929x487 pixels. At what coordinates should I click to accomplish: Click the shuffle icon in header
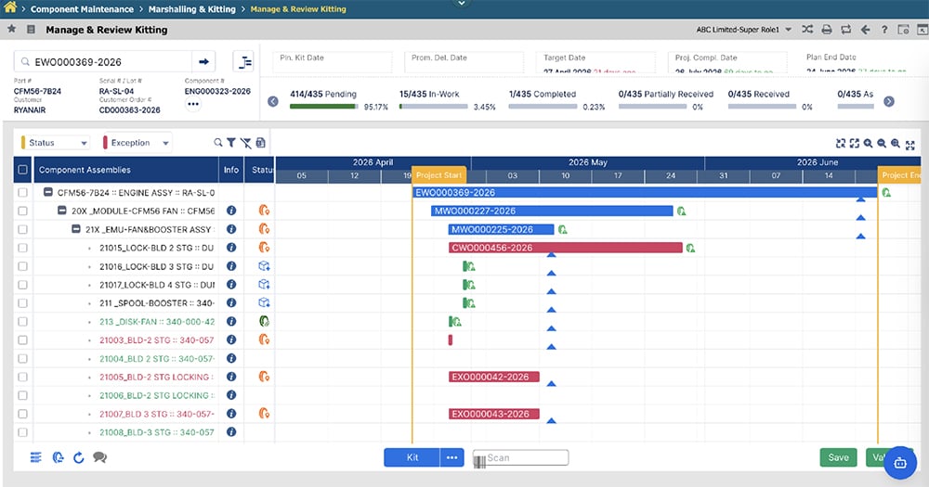[x=807, y=29]
